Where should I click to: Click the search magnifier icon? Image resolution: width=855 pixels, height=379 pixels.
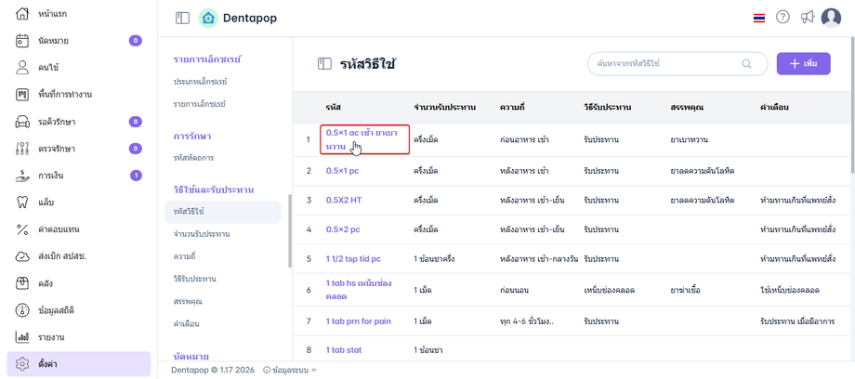pyautogui.click(x=746, y=63)
